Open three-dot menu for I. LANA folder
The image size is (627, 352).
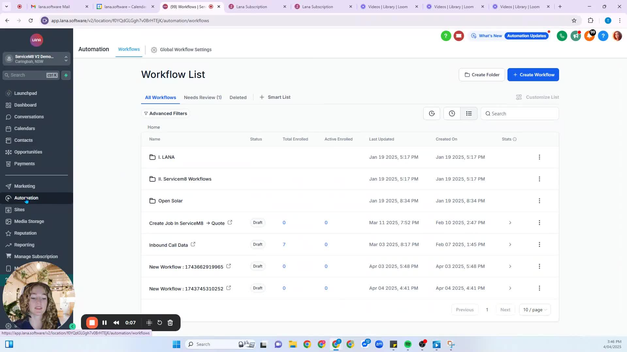539,157
